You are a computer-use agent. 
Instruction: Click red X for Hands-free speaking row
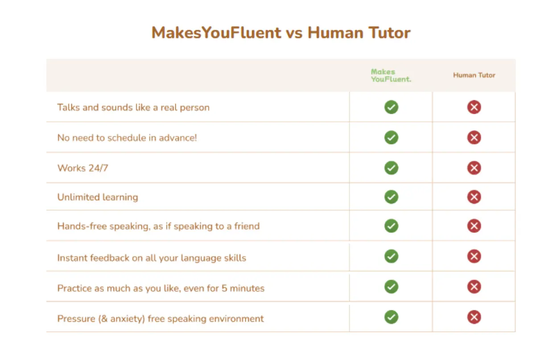point(474,226)
